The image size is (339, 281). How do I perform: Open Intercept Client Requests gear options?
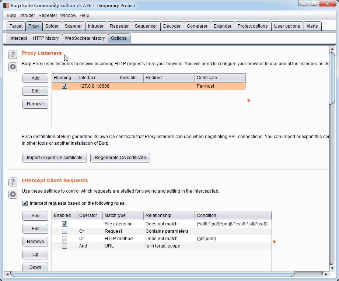(x=13, y=194)
